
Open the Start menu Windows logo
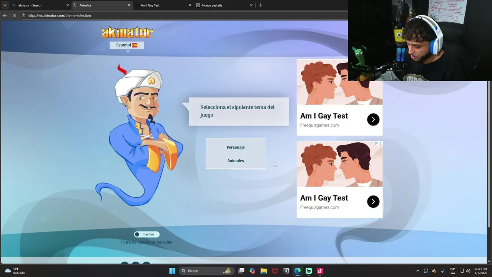click(172, 271)
